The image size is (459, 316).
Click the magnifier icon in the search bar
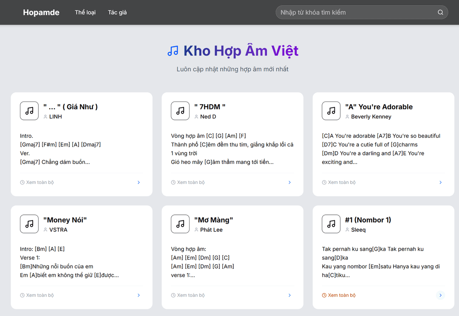(440, 12)
